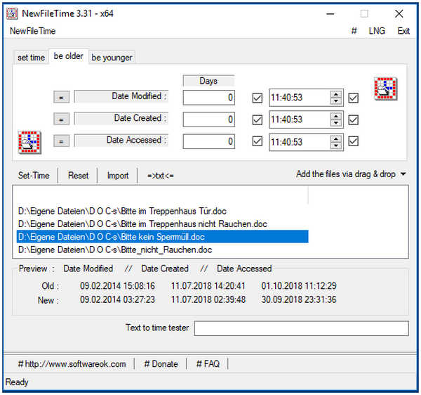Open the LNG language menu

[x=377, y=31]
